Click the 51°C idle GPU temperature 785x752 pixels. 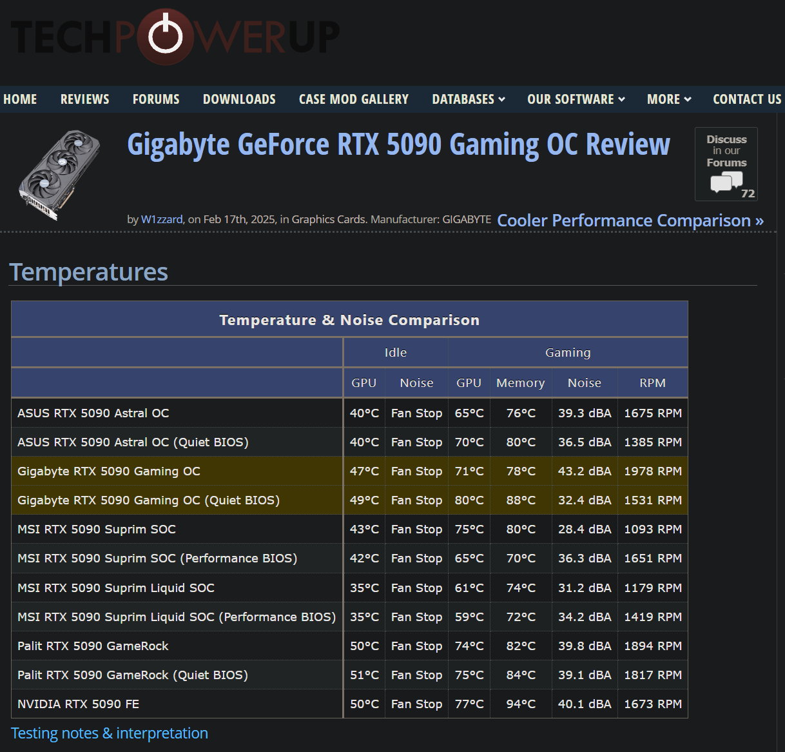[x=364, y=675]
